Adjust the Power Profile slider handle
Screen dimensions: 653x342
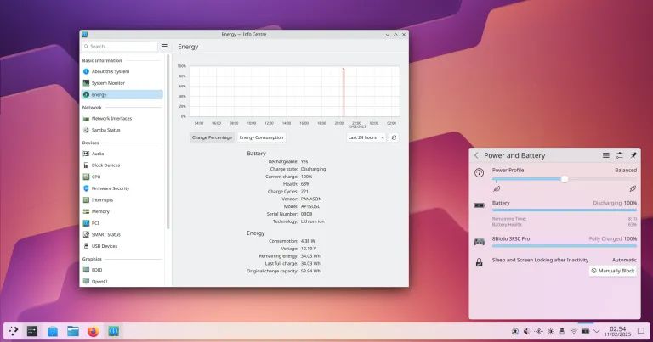(x=565, y=179)
